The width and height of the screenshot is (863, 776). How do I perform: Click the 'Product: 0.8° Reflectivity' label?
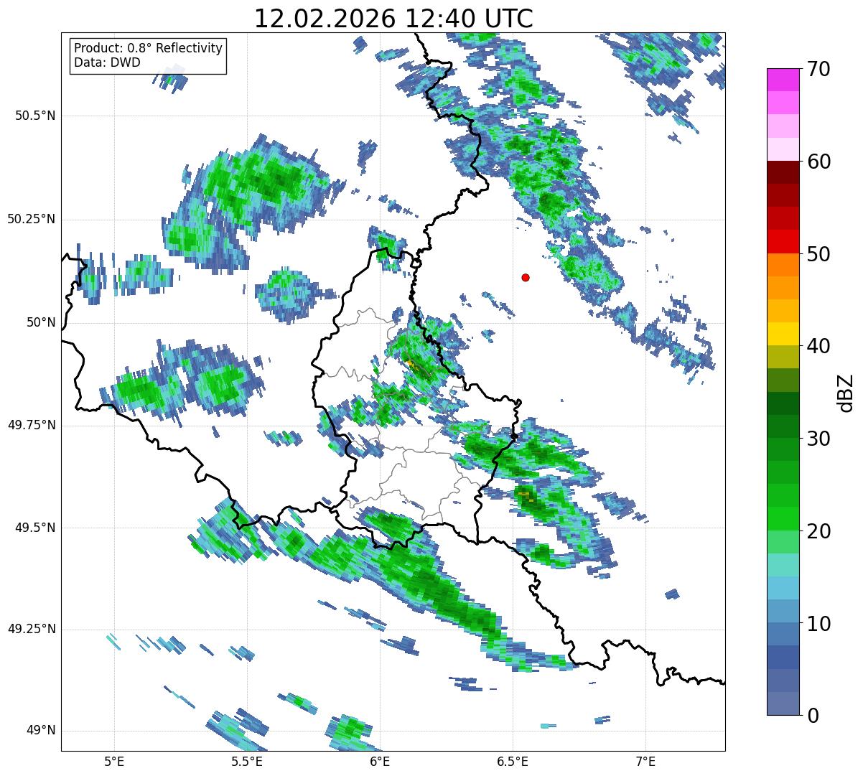[x=149, y=48]
